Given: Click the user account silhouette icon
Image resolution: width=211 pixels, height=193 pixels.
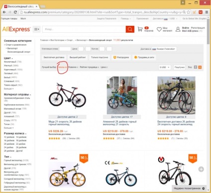Looking at the screenshot, I should pyautogui.click(x=178, y=29).
